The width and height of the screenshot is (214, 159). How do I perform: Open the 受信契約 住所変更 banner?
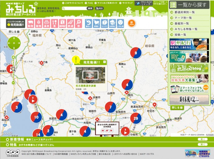(x=197, y=153)
